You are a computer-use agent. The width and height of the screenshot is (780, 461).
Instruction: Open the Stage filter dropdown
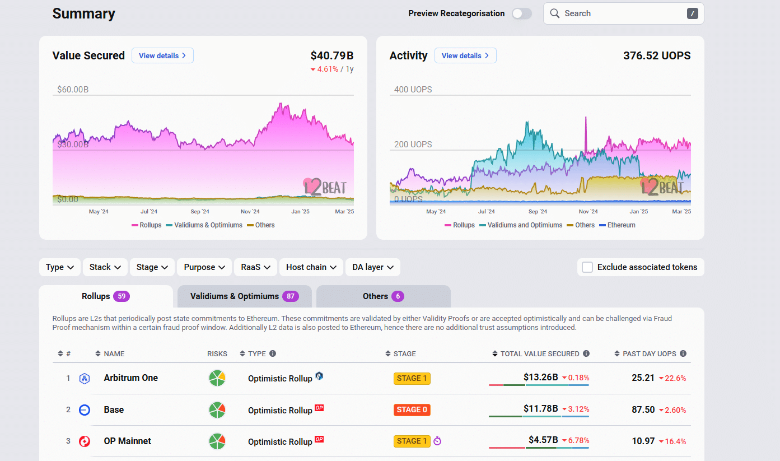click(x=152, y=267)
